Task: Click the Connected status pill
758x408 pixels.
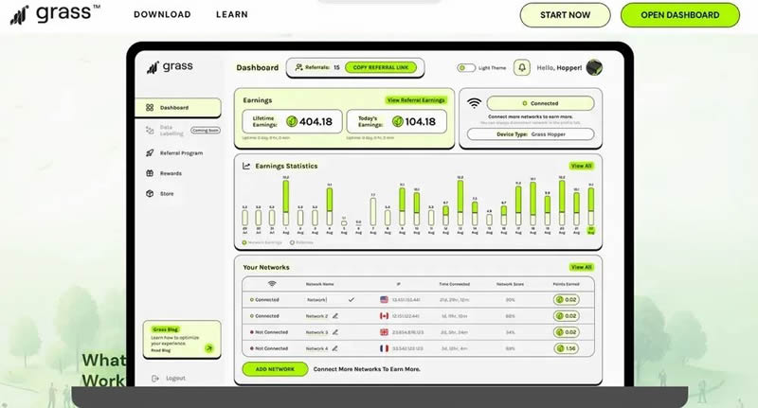Action: pos(540,103)
